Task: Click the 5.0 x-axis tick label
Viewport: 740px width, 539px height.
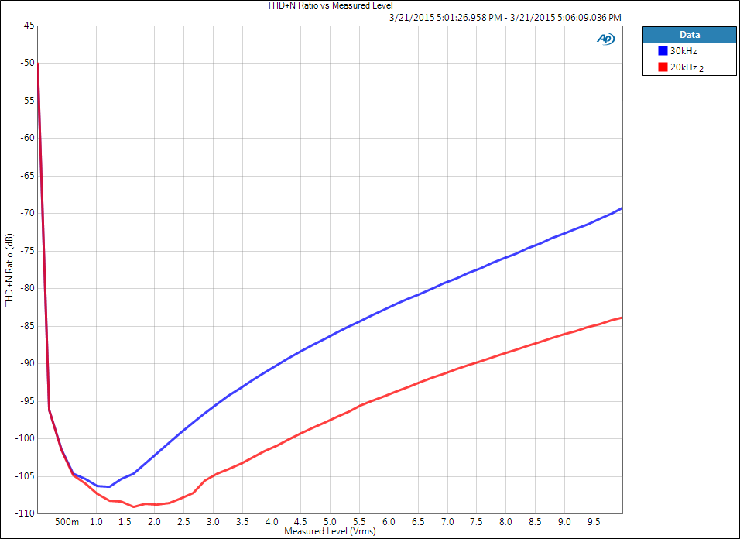Action: (x=330, y=522)
